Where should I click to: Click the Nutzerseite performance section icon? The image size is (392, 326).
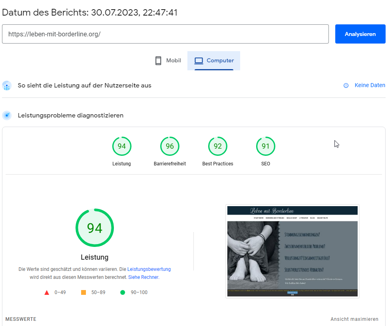pos(7,85)
